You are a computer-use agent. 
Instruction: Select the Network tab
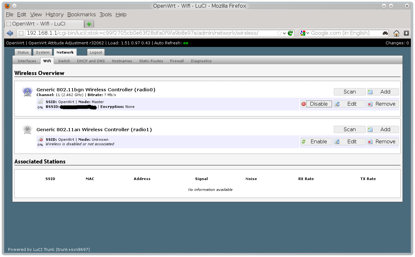65,52
